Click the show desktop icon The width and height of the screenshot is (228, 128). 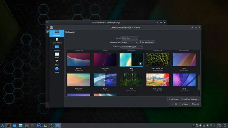225,126
